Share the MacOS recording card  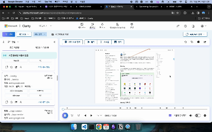click(16, 67)
